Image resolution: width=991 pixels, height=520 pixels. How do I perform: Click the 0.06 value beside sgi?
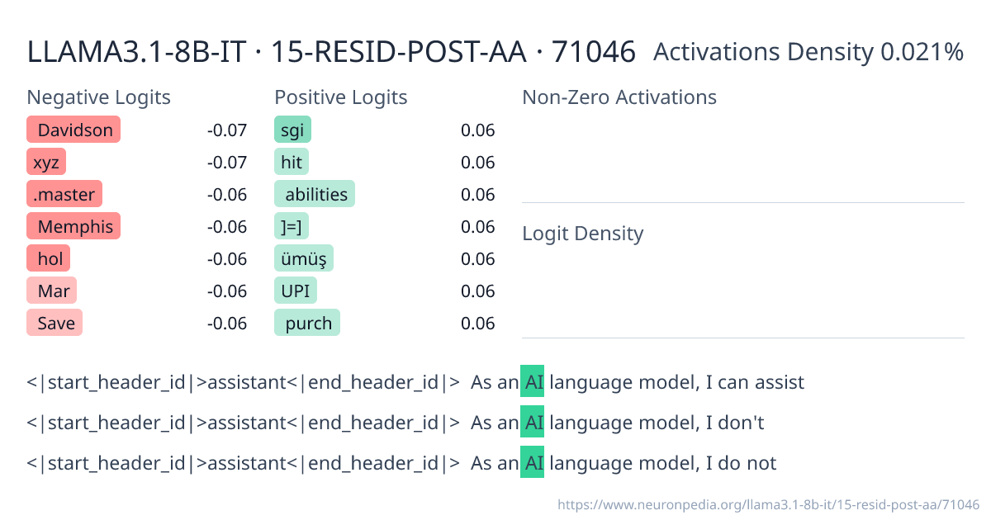pyautogui.click(x=478, y=130)
